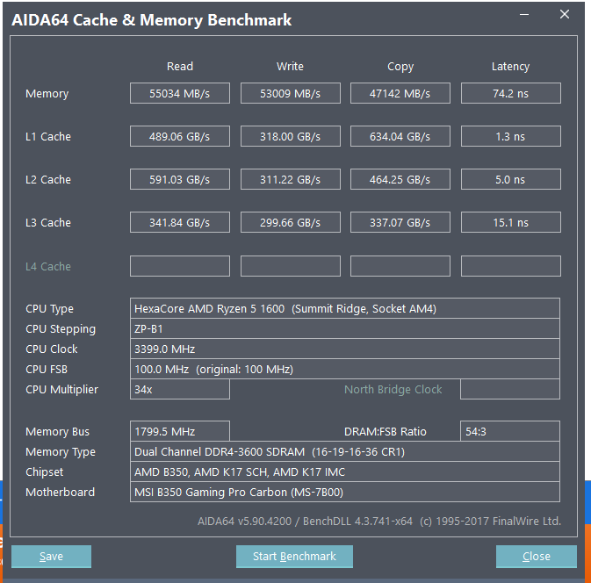Select CPU Type HexaCore AMD Ryzen 5 1600
Image resolution: width=591 pixels, height=583 pixels.
click(345, 309)
